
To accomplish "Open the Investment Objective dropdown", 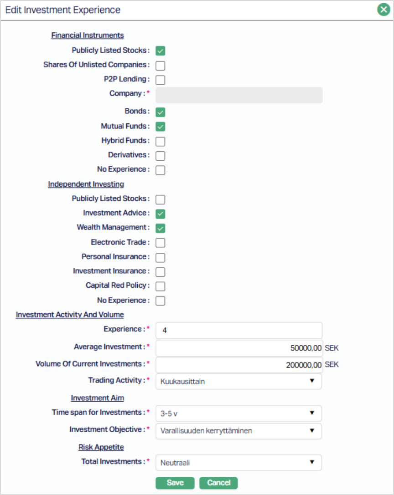I will point(238,431).
